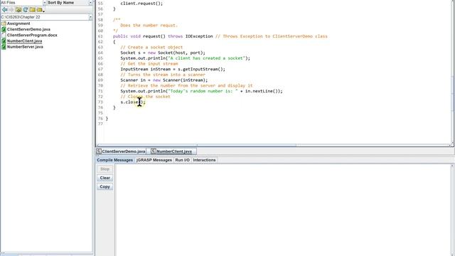Screen dimensions: 455x256
Task: Switch to the Run I/O tab
Action: point(182,160)
